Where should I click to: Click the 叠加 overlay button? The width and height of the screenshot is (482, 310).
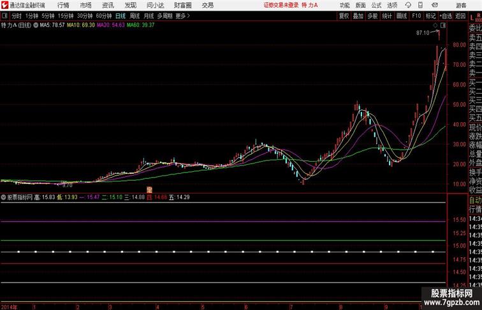[358, 16]
